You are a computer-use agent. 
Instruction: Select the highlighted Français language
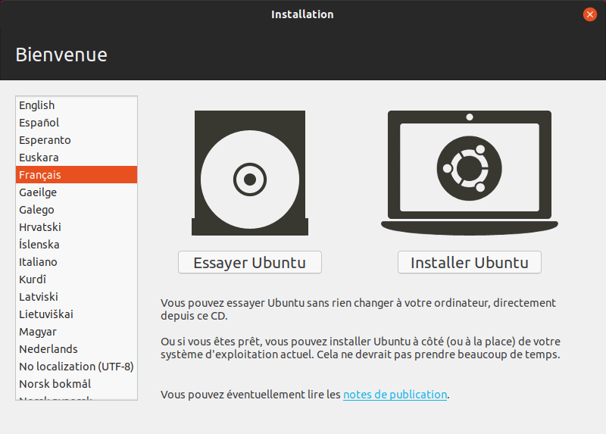(40, 175)
